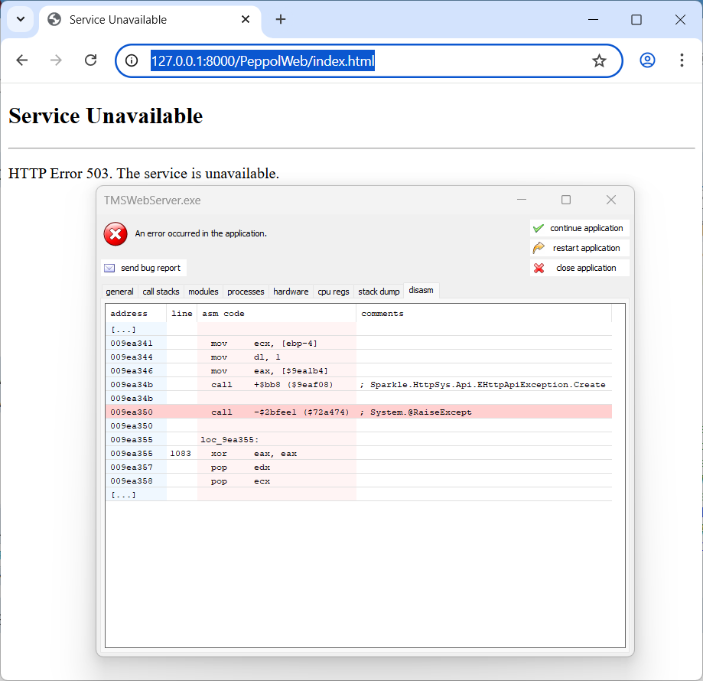Click the browser back arrow
This screenshot has width=703, height=681.
point(22,60)
